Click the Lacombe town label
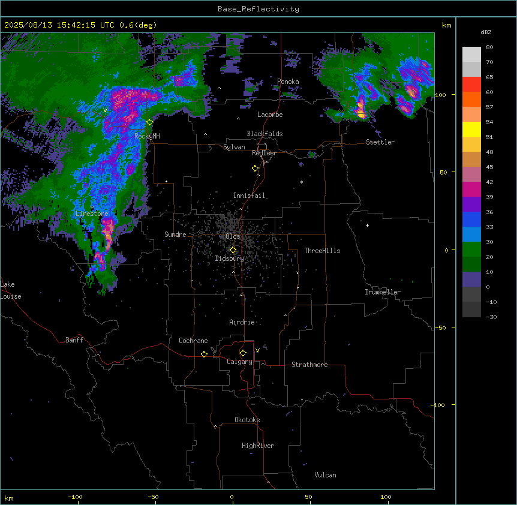 [x=270, y=115]
